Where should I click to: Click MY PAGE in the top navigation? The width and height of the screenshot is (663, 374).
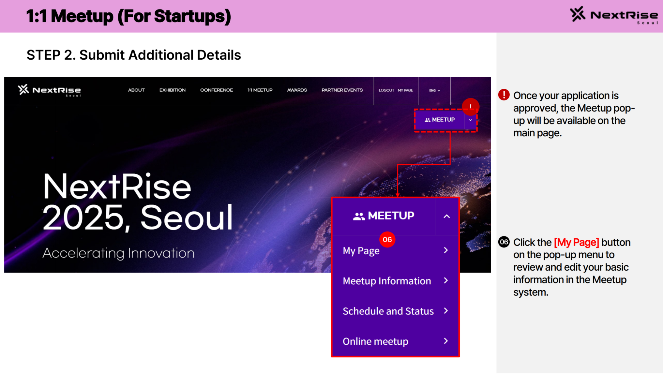tap(405, 90)
